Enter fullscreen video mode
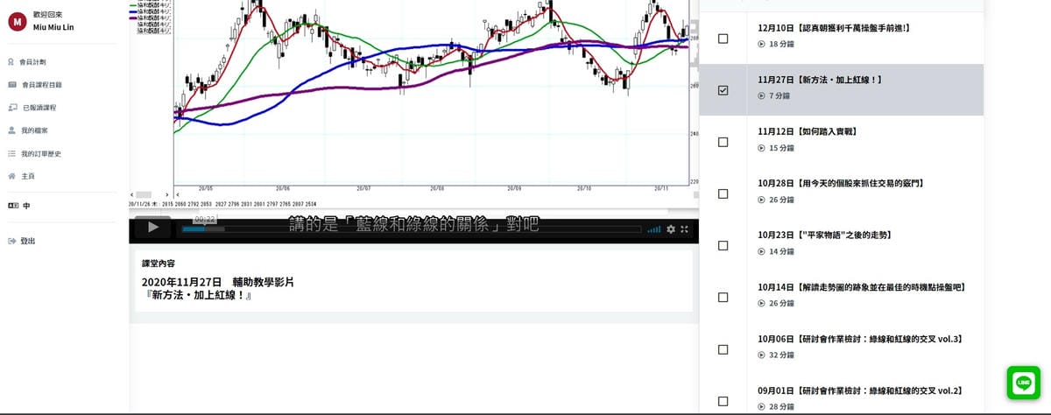Screen dimensions: 1051x415 pos(685,229)
